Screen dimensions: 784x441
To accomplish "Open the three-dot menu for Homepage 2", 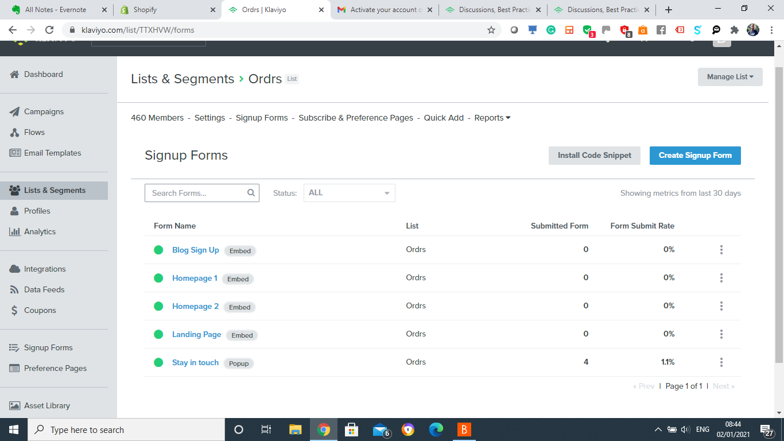I will click(721, 306).
